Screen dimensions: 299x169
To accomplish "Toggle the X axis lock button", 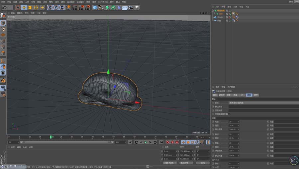I will [50, 7].
